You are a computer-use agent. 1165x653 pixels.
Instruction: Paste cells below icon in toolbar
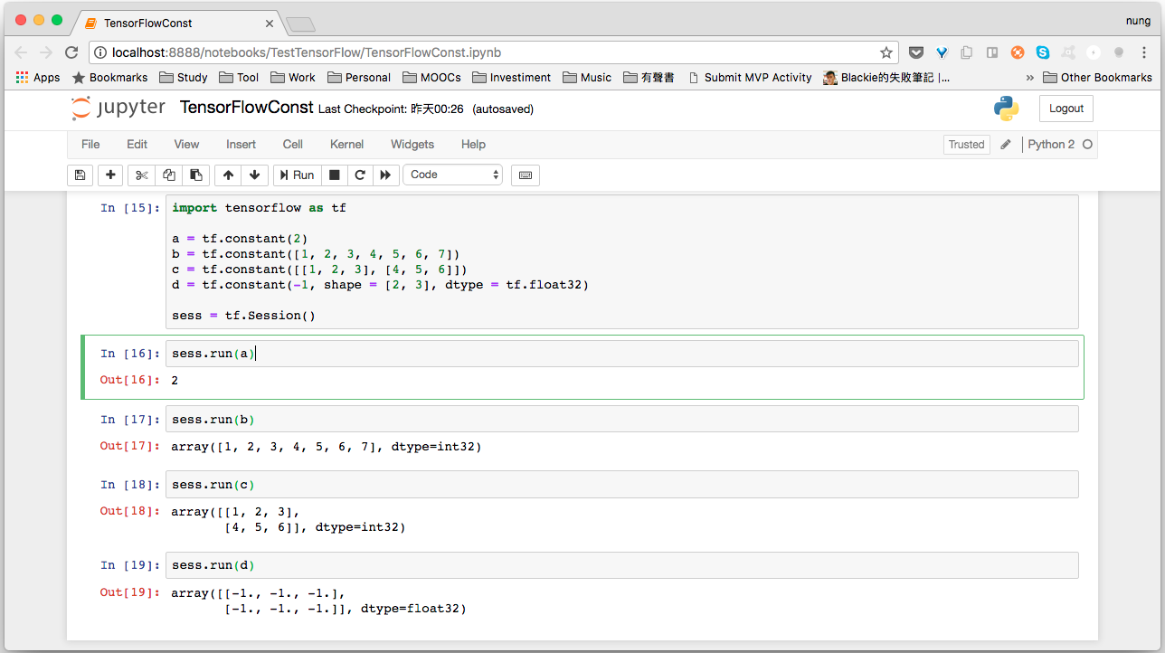(195, 175)
